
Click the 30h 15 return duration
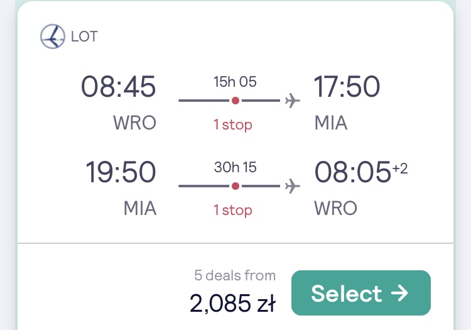(235, 167)
